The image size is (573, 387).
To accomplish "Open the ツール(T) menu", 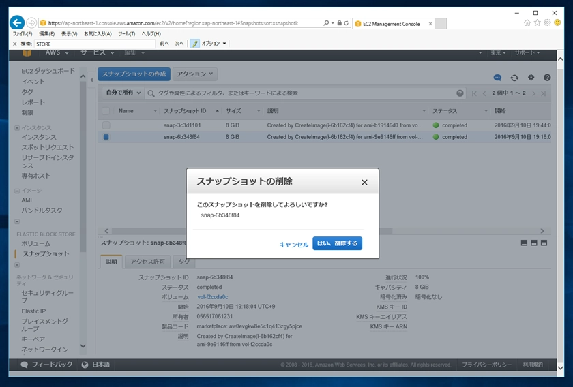I will point(126,33).
